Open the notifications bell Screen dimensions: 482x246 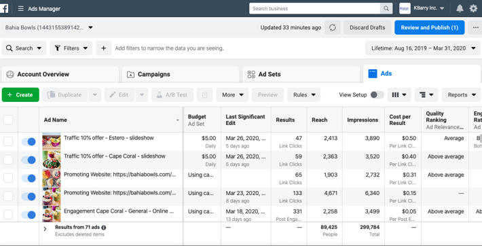(460, 8)
